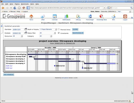
Task: Click the EGroupware developing 3 row label
Action: (x=15, y=61)
